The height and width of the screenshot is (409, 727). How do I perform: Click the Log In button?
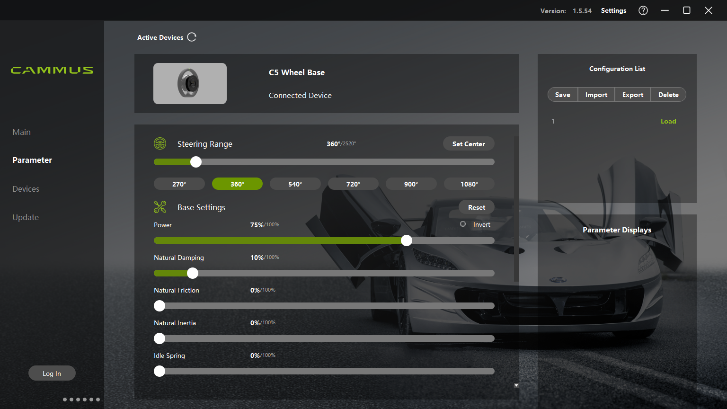pos(52,373)
